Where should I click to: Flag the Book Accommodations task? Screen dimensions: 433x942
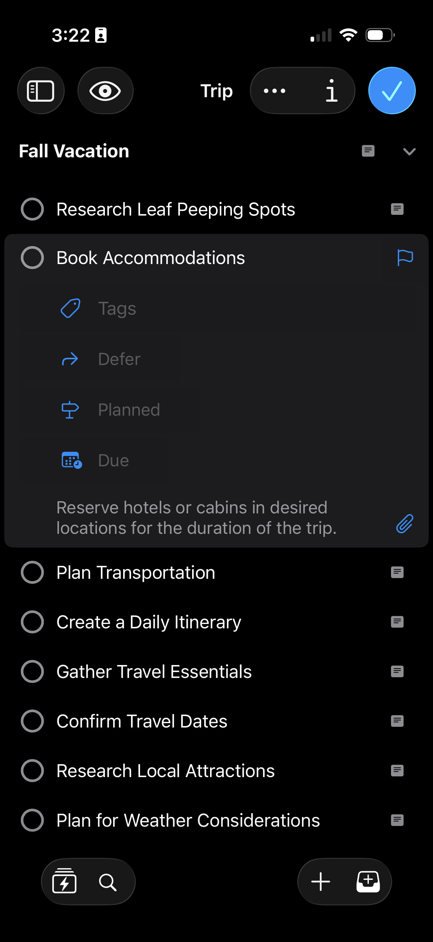tap(405, 258)
